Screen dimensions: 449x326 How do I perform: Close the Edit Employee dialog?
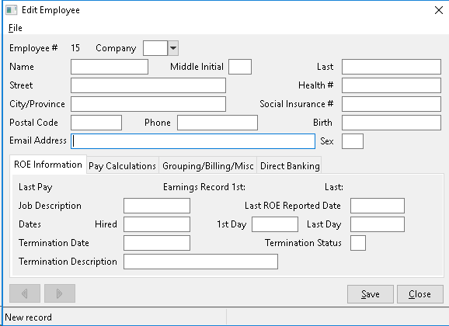[x=419, y=294]
